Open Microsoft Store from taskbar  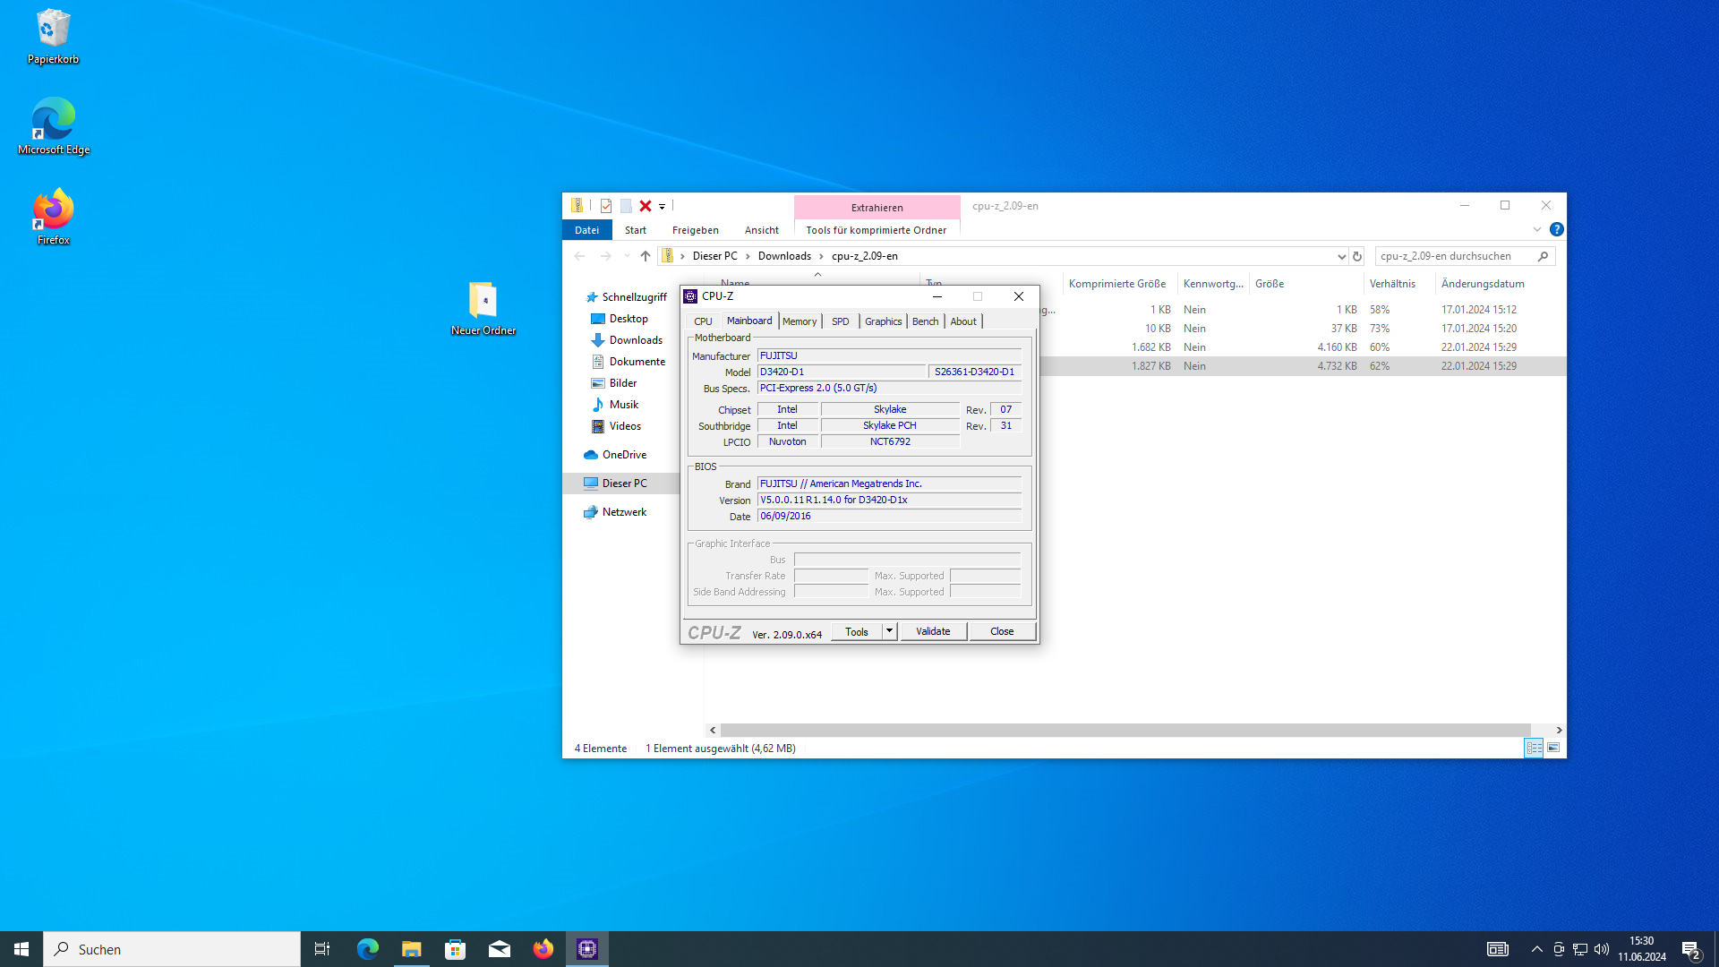[x=456, y=949]
